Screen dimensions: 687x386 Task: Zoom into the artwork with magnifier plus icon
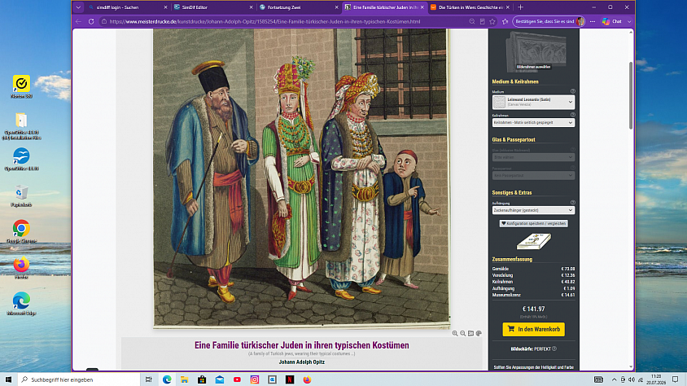pos(455,333)
